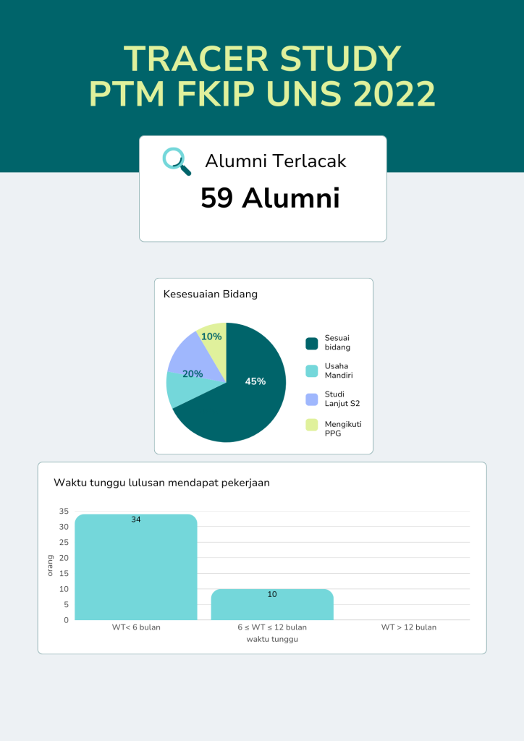Click the WT > 12 bulan axis label
Image resolution: width=524 pixels, height=741 pixels.
(x=409, y=627)
